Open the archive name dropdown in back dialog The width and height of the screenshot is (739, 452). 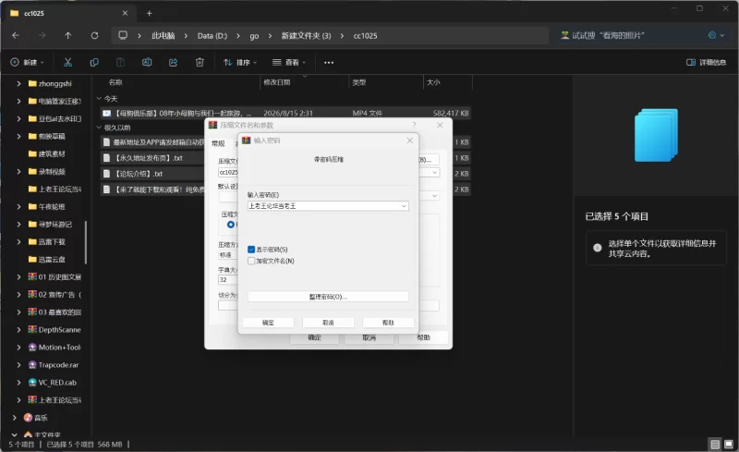[434, 173]
